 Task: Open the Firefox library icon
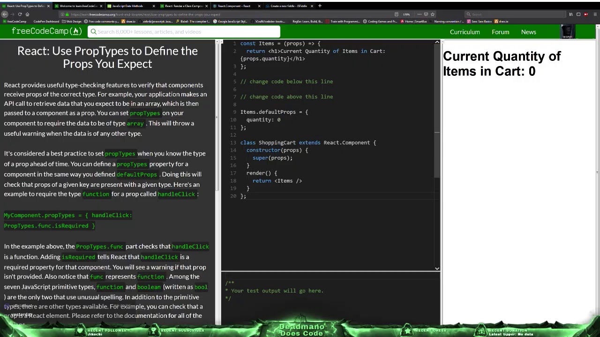click(571, 15)
